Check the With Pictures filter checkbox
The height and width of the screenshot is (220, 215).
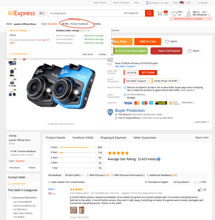(88, 175)
